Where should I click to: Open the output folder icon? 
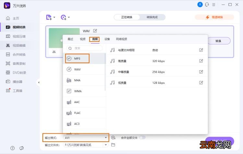pos(113,145)
